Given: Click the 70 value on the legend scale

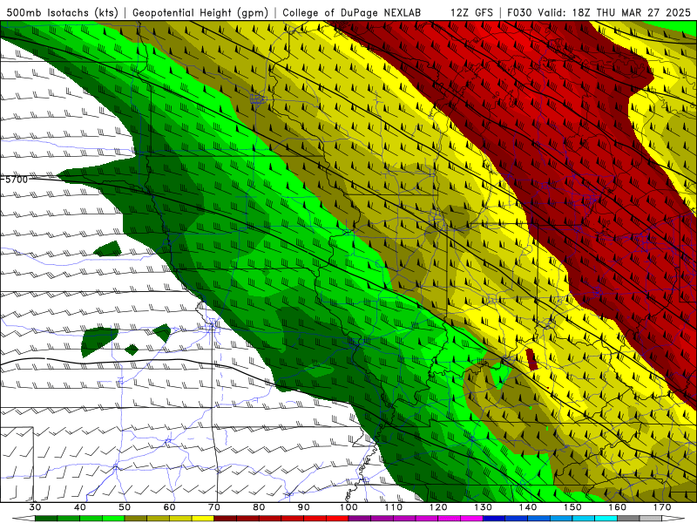Looking at the screenshot, I should pos(214,507).
